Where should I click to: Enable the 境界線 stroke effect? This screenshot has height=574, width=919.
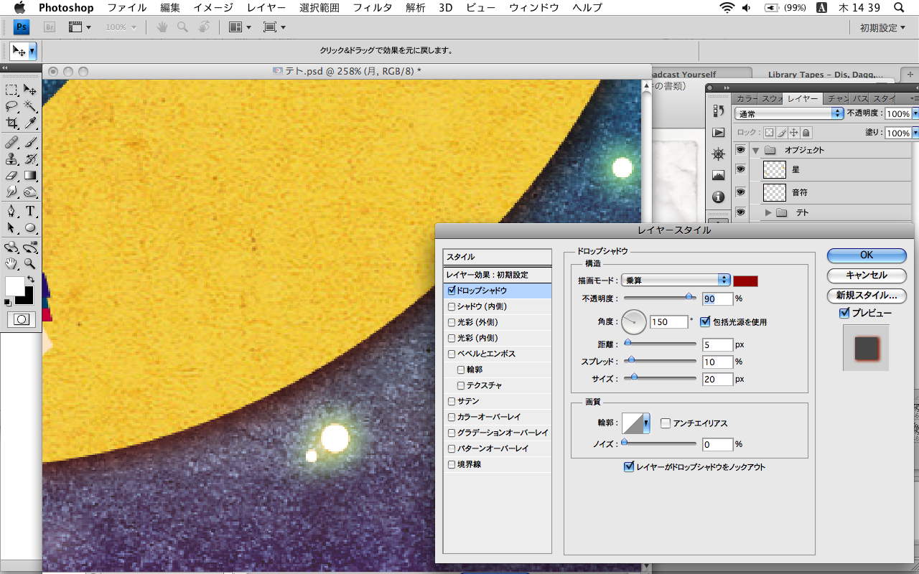click(x=451, y=464)
